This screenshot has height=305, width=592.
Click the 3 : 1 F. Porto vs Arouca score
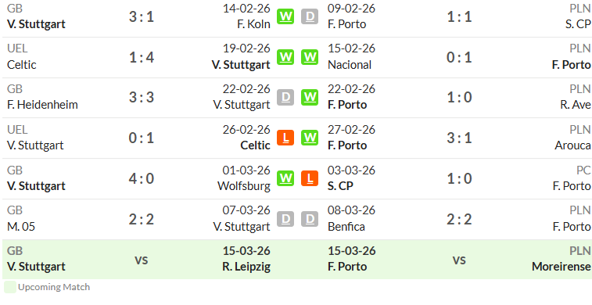(459, 138)
